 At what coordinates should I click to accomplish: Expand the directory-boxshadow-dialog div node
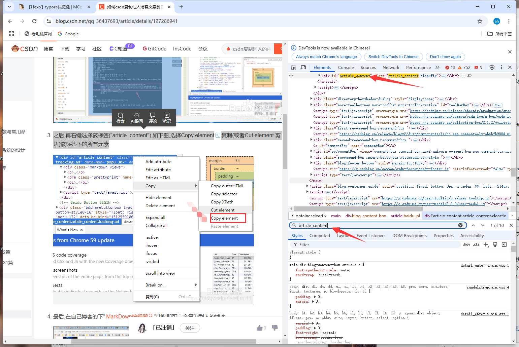[311, 99]
